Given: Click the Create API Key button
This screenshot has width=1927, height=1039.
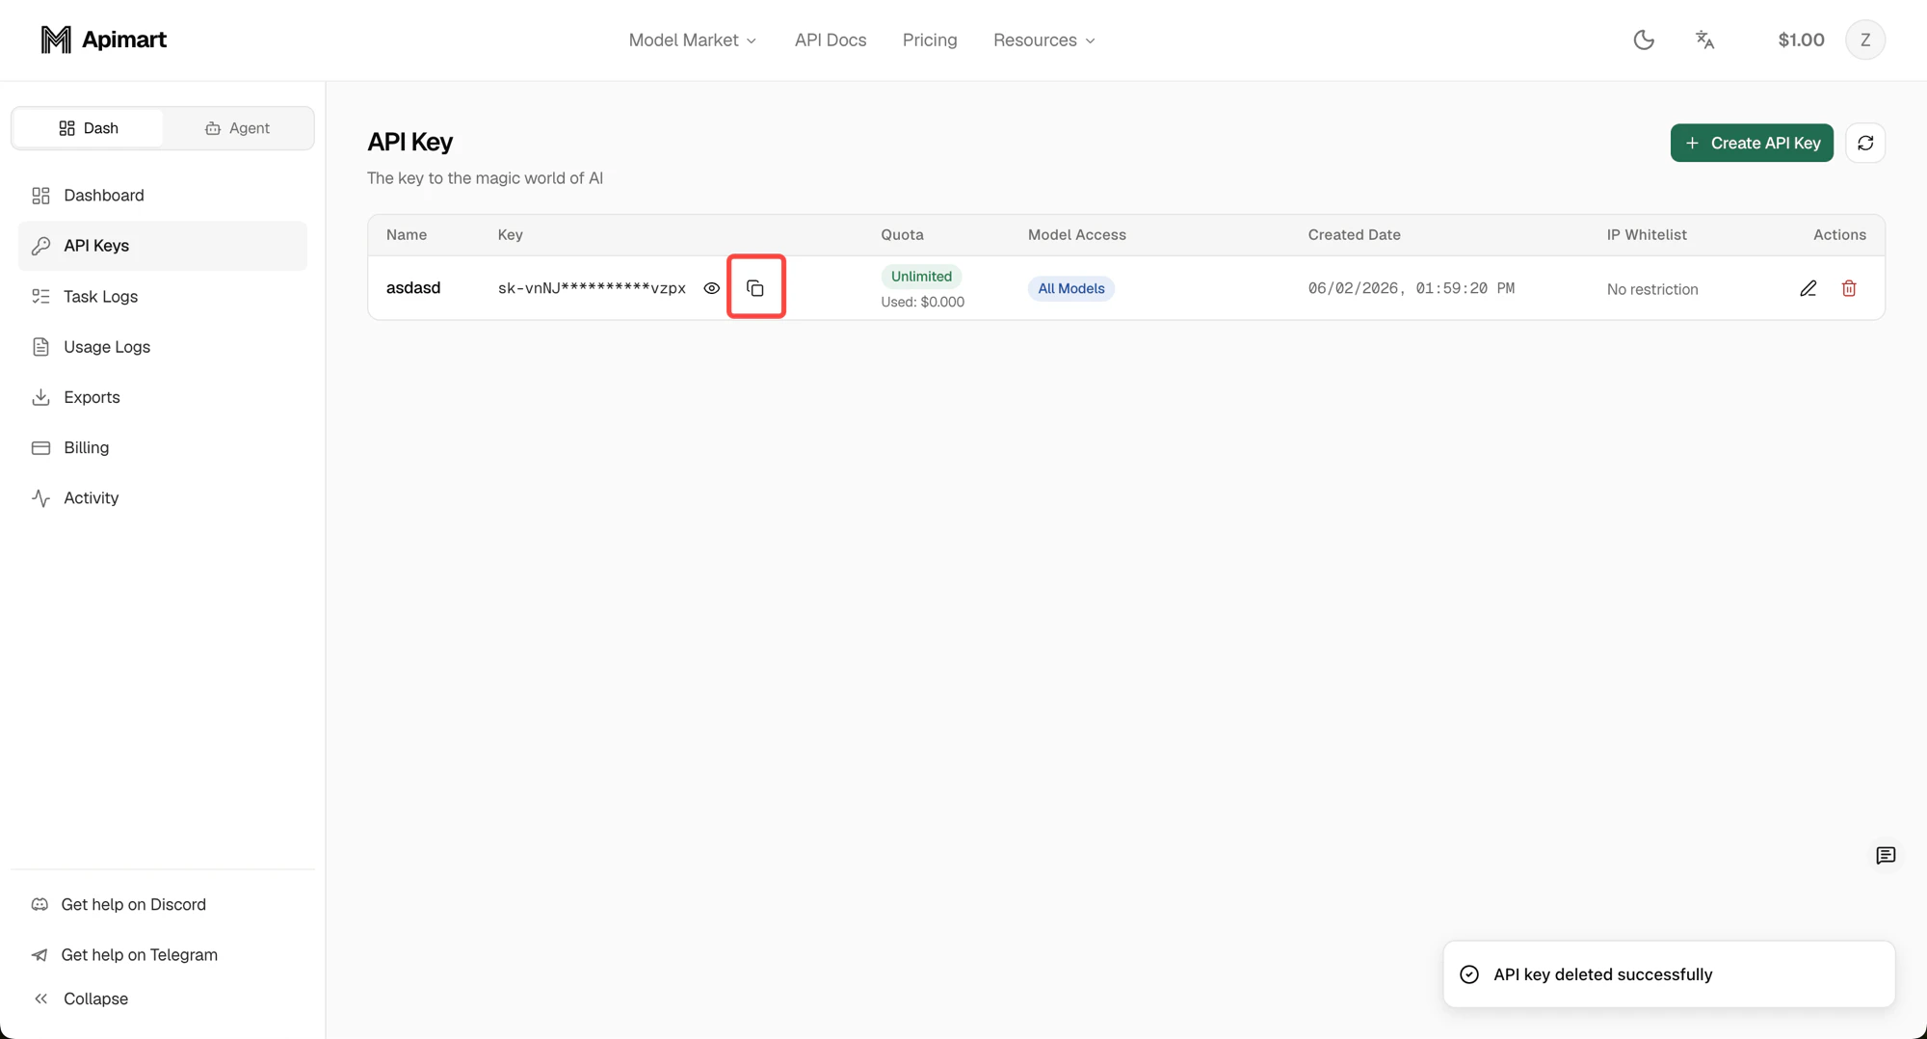Looking at the screenshot, I should (1752, 143).
